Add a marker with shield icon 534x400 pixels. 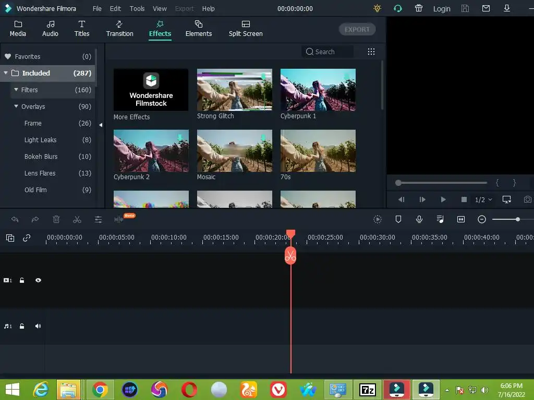[398, 219]
